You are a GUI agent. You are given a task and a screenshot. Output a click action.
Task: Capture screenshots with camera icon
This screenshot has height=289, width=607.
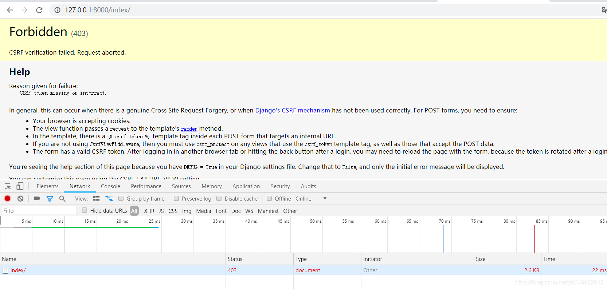click(37, 198)
